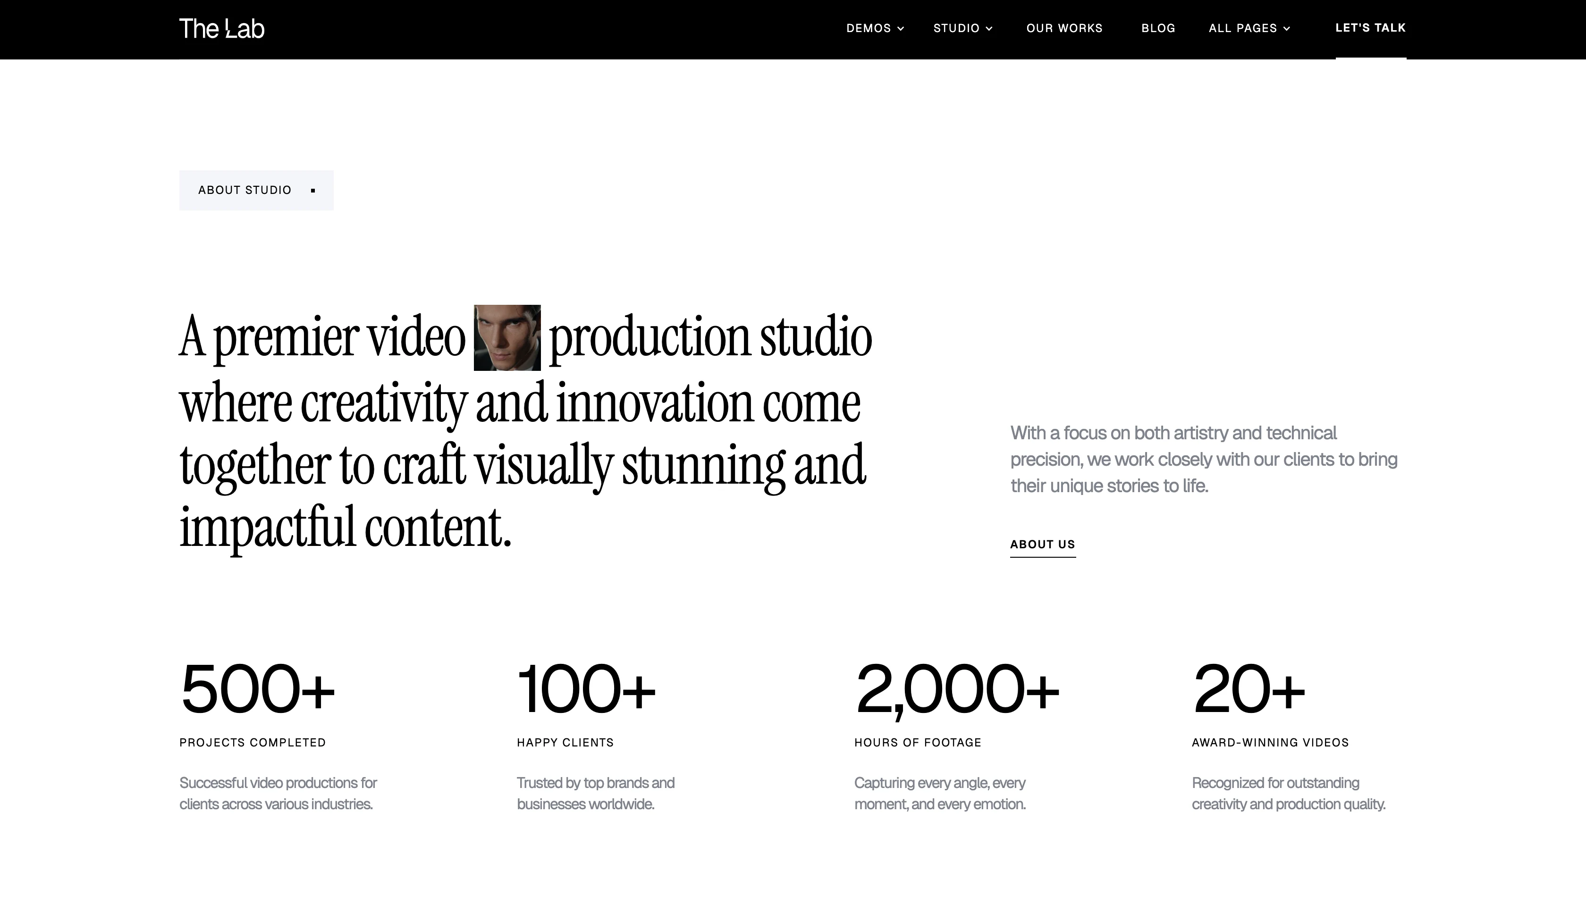
Task: Click The Lab logo
Action: [x=221, y=29]
